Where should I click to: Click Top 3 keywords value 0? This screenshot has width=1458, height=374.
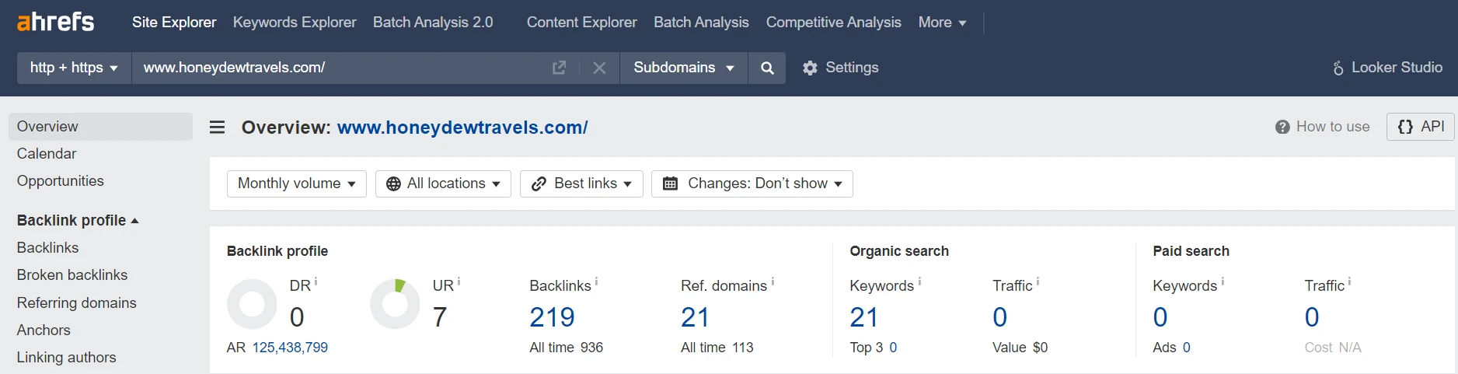tap(893, 348)
